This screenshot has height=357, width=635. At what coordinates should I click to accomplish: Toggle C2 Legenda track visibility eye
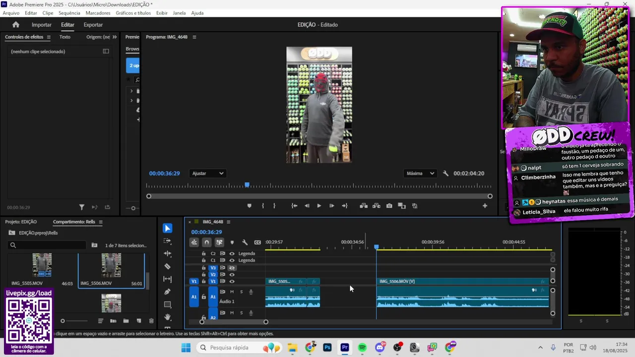232,253
